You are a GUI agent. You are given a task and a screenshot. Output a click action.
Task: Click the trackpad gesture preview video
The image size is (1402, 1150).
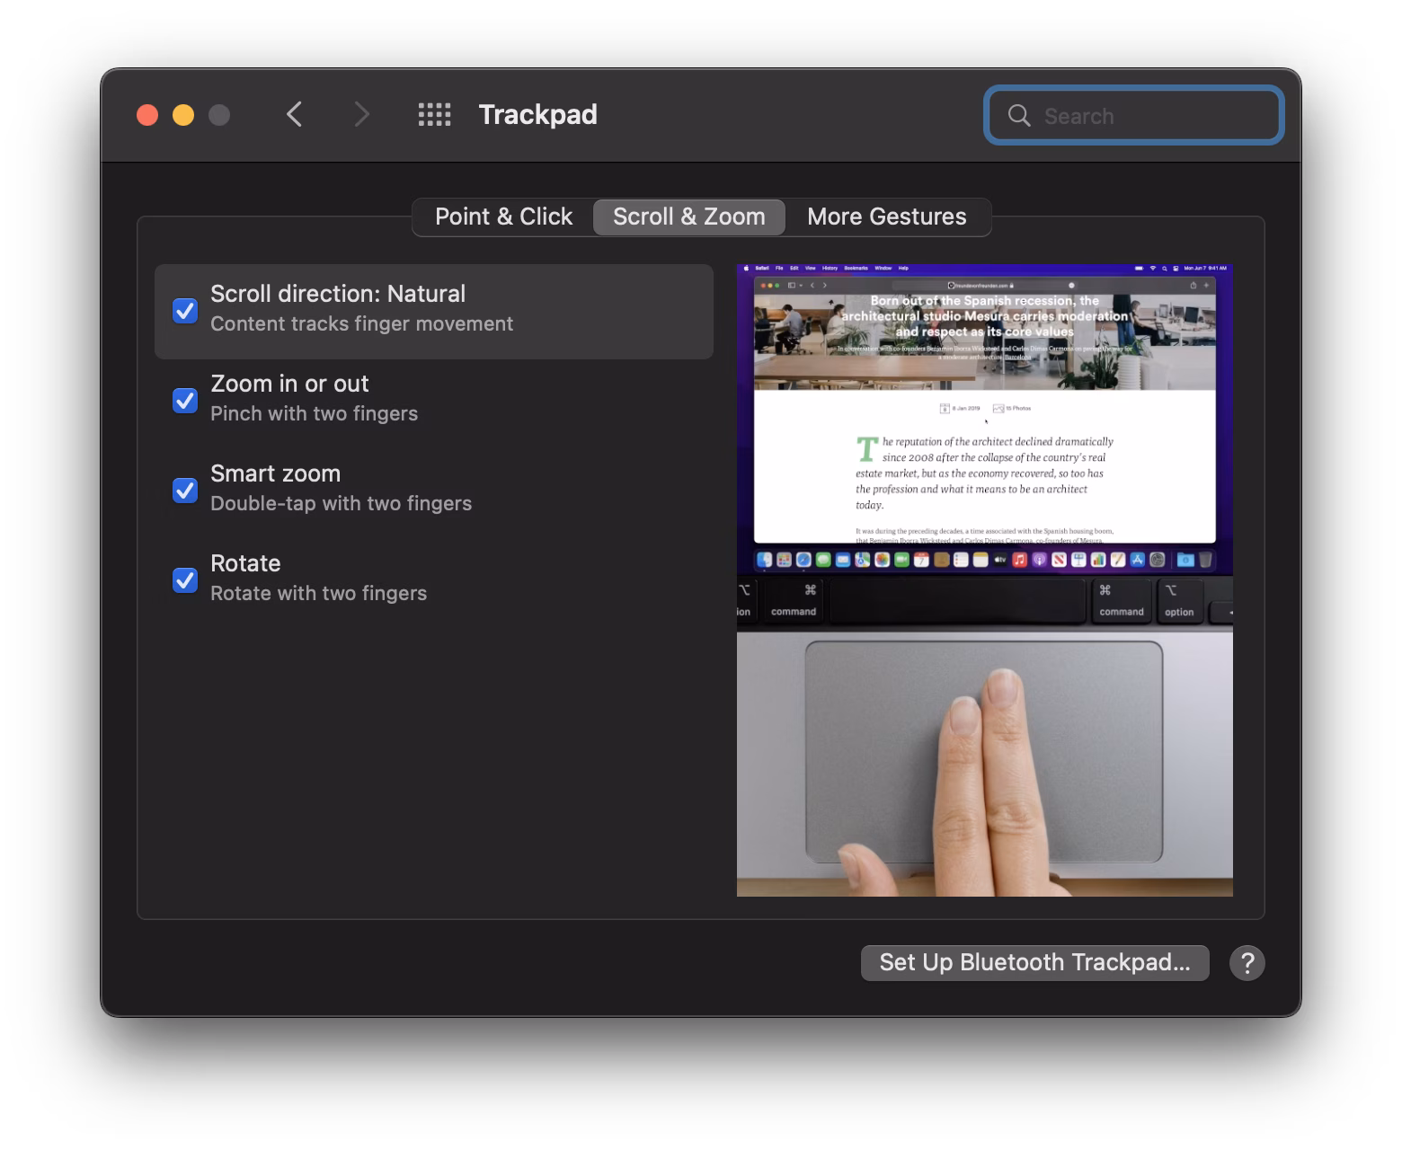[x=984, y=580]
